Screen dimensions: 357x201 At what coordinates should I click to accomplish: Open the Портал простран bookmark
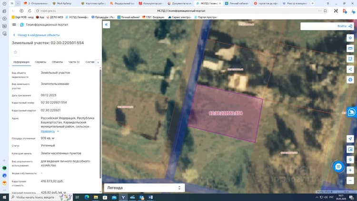click(x=206, y=17)
